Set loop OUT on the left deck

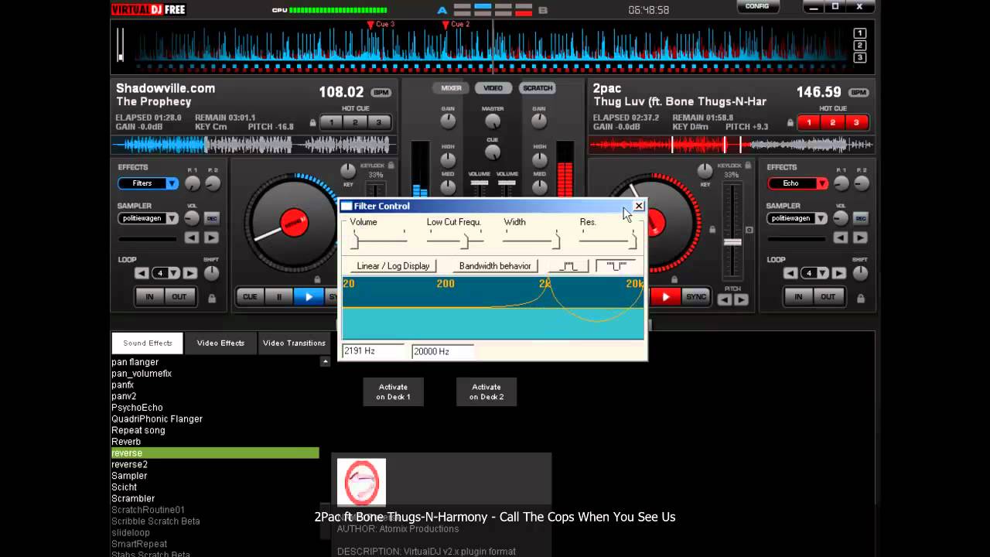[179, 296]
